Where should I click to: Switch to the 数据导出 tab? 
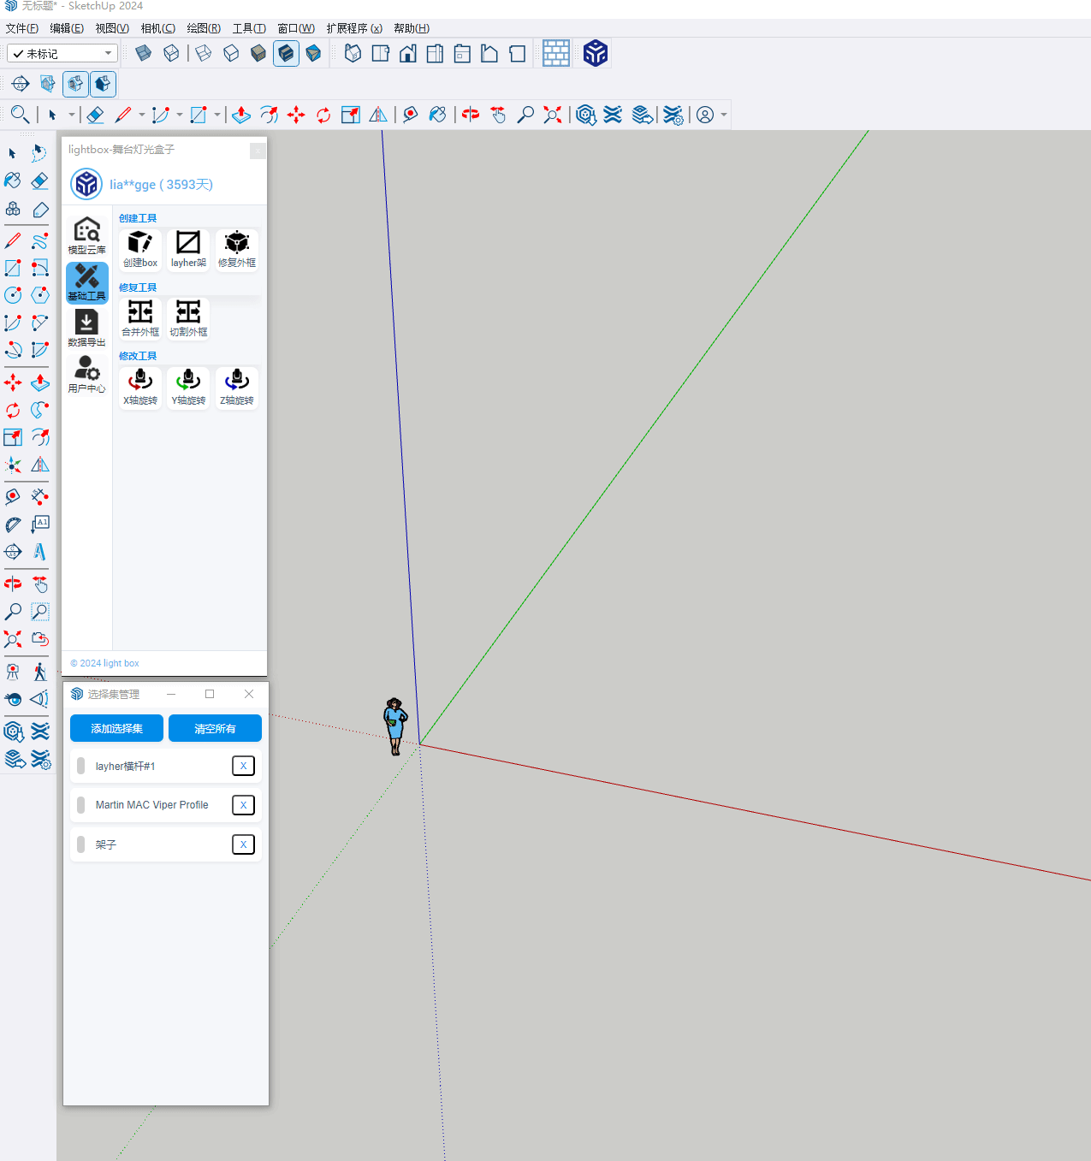pyautogui.click(x=86, y=328)
